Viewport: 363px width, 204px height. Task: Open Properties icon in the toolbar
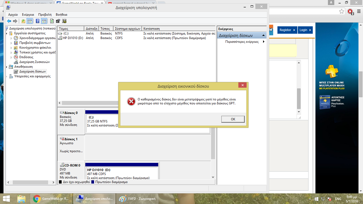(x=58, y=21)
